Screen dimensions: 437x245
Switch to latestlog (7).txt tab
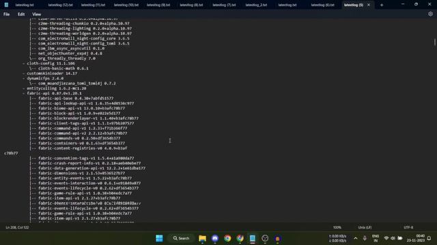coord(224,5)
